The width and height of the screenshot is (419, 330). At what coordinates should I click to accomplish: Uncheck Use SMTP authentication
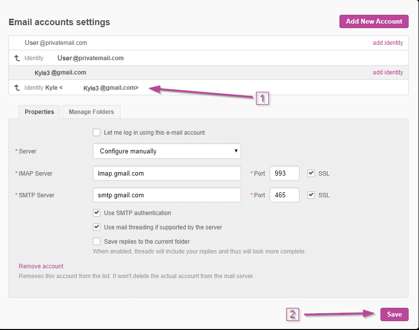tap(97, 213)
